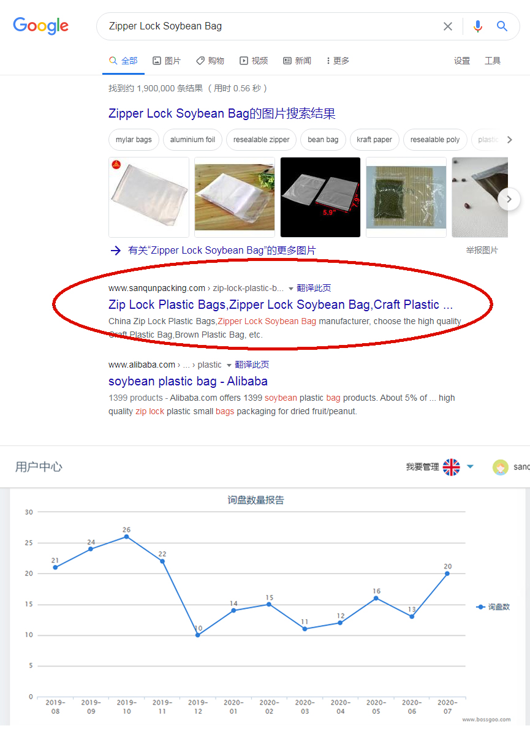The image size is (530, 742).
Task: Clear the search box with the X icon
Action: pos(448,26)
